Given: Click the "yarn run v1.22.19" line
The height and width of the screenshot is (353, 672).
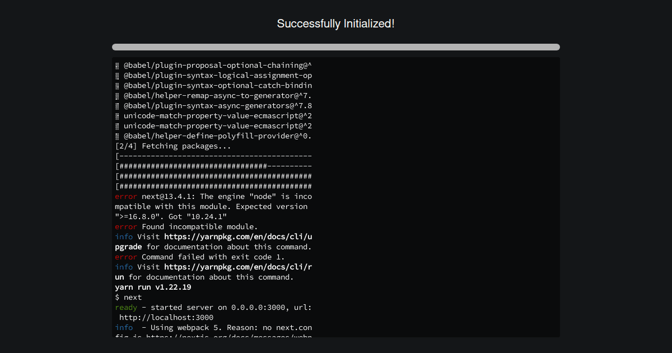Looking at the screenshot, I should 153,287.
